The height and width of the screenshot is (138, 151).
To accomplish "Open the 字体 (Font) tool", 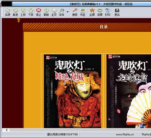I will [62, 12].
